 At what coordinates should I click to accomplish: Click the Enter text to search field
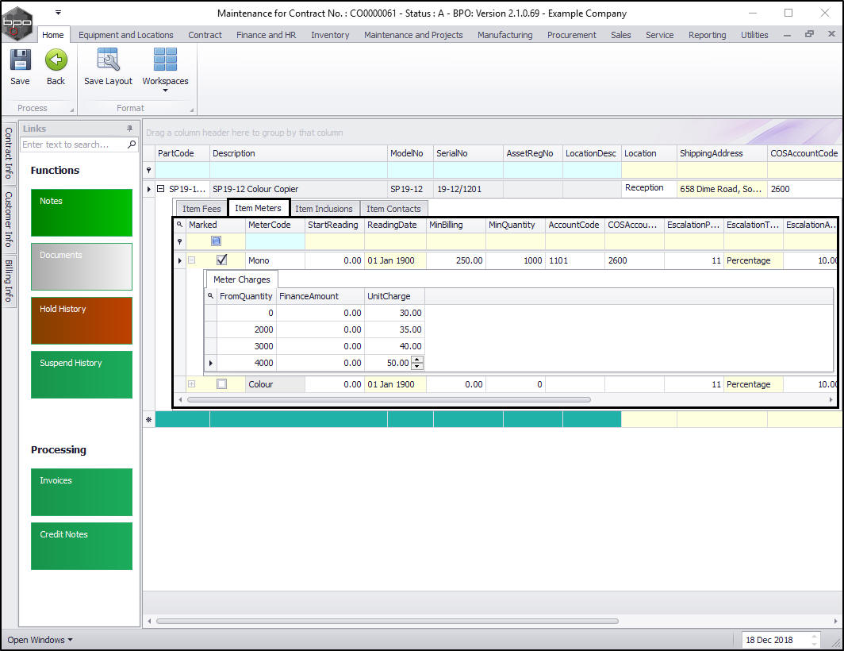click(73, 144)
